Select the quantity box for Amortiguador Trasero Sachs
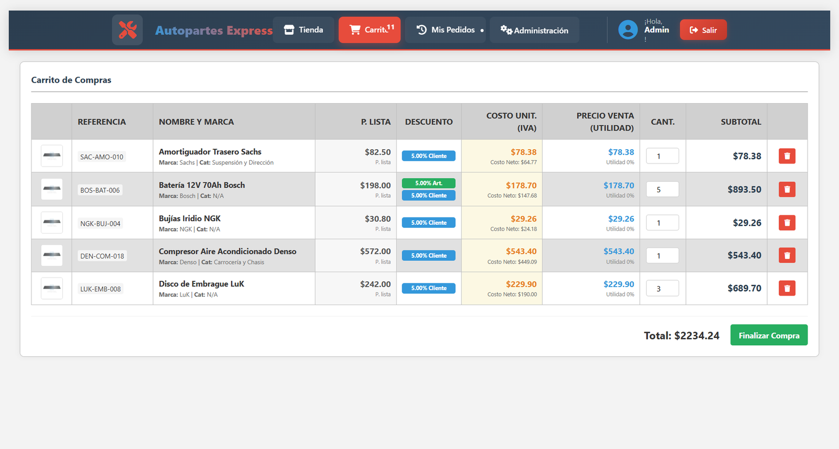 [x=662, y=156]
